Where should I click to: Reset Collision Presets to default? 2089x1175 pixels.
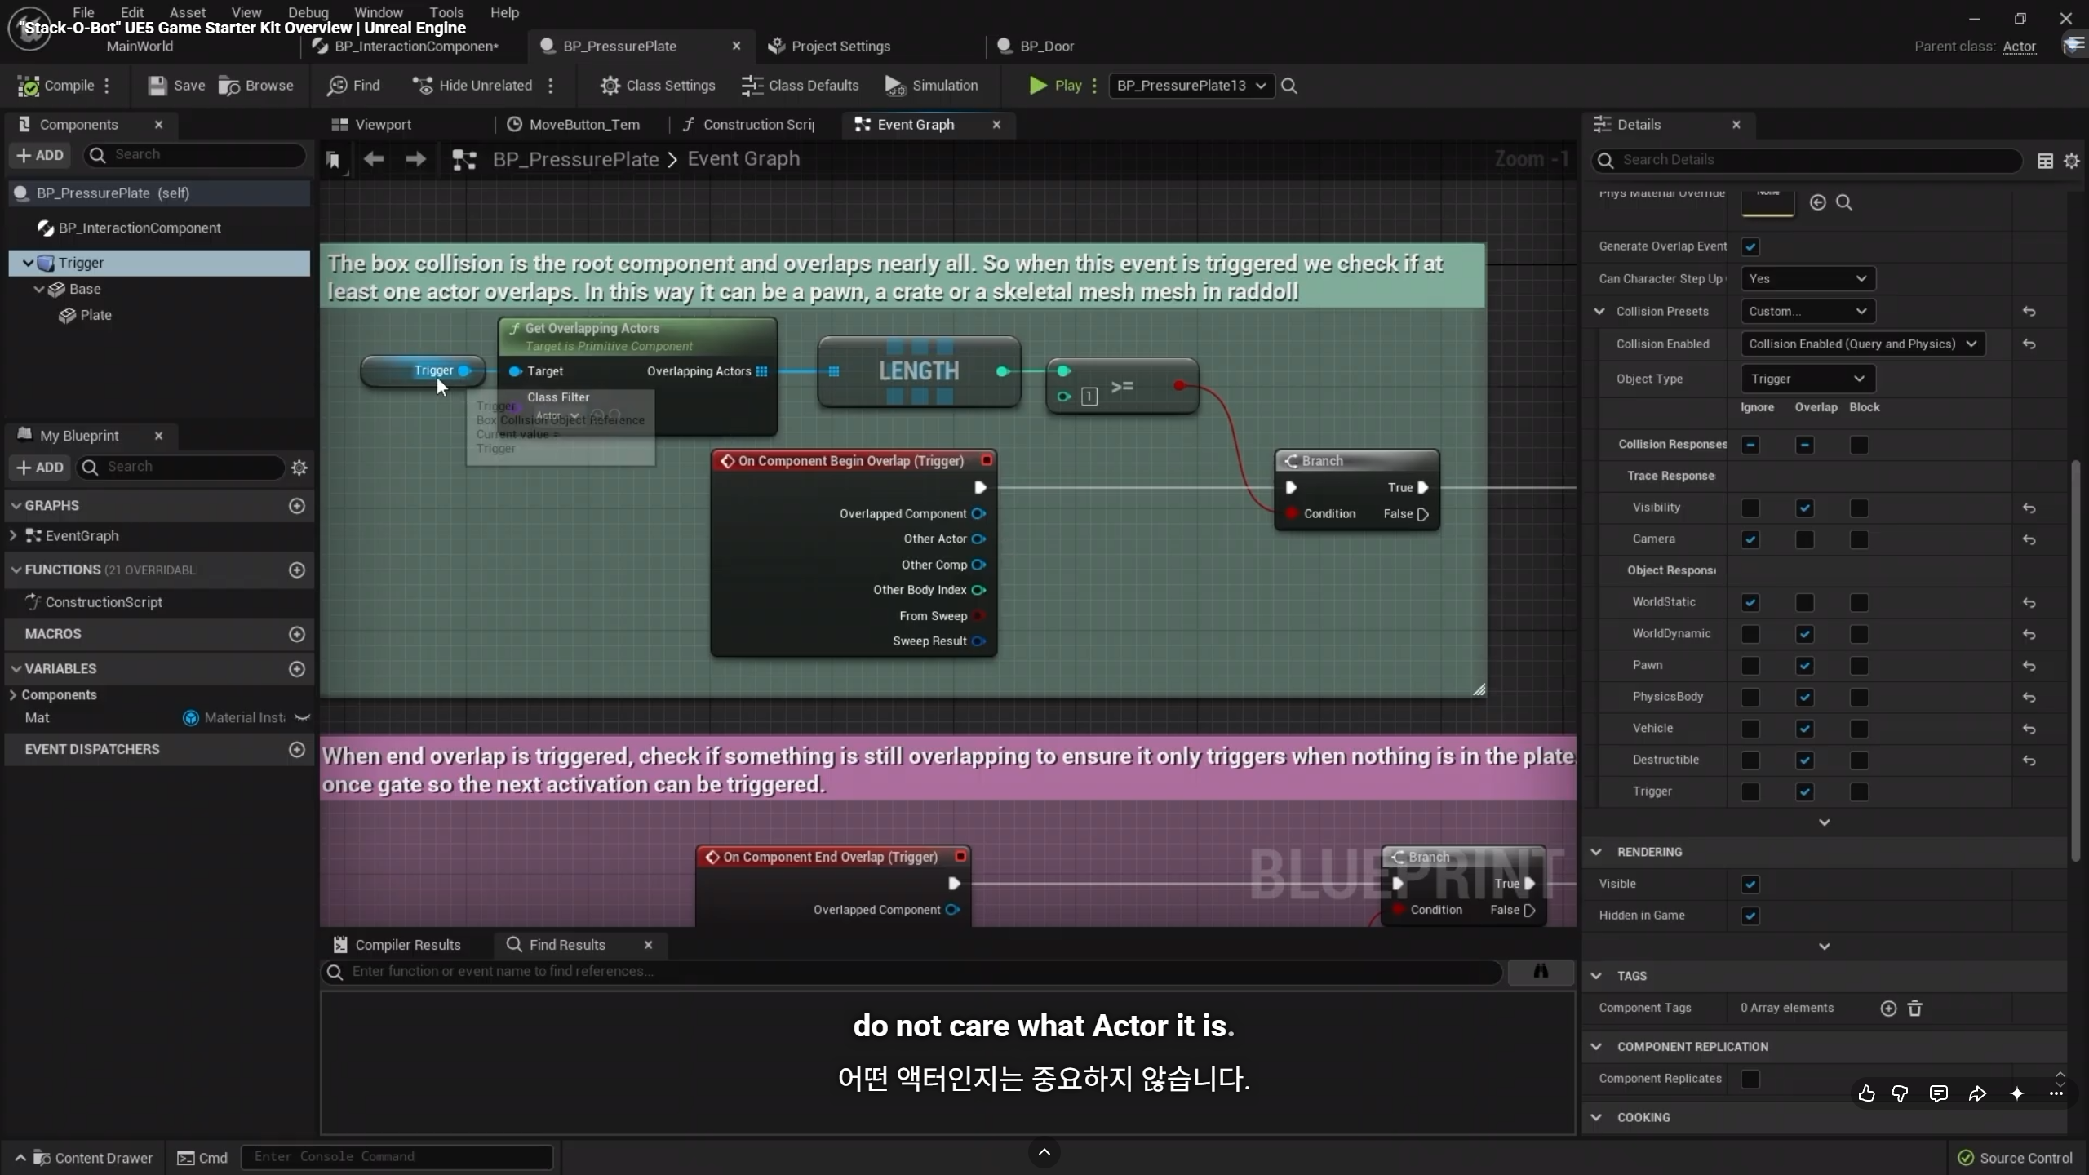pyautogui.click(x=2029, y=312)
